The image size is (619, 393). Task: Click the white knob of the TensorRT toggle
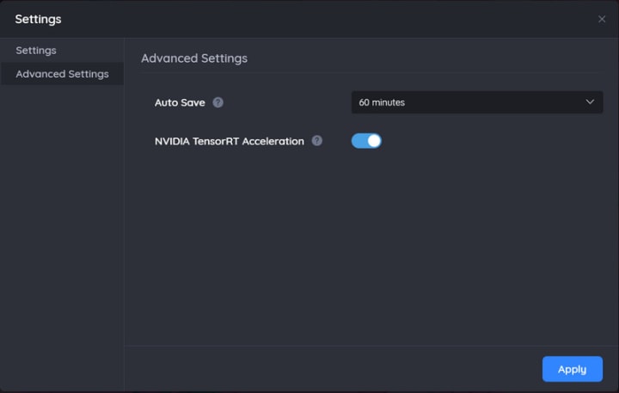coord(373,141)
